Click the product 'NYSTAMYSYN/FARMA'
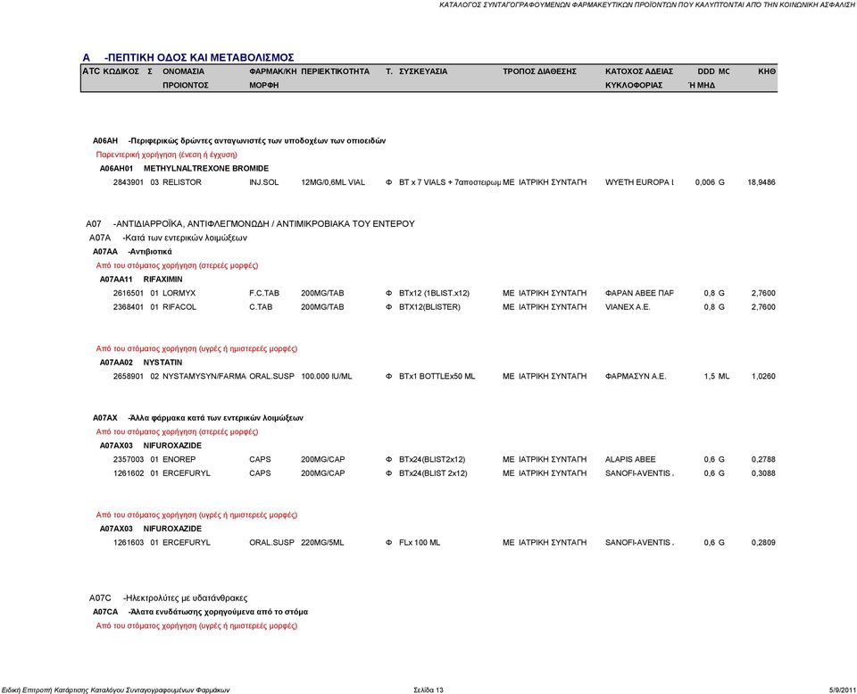This screenshot has height=694, width=857. [x=204, y=376]
